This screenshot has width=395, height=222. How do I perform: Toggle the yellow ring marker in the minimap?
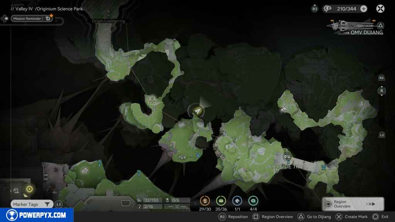(29, 189)
